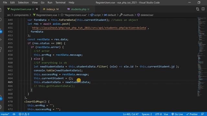Open the Run and Debug view
Image resolution: width=207 pixels, height=116 pixels.
(1, 39)
